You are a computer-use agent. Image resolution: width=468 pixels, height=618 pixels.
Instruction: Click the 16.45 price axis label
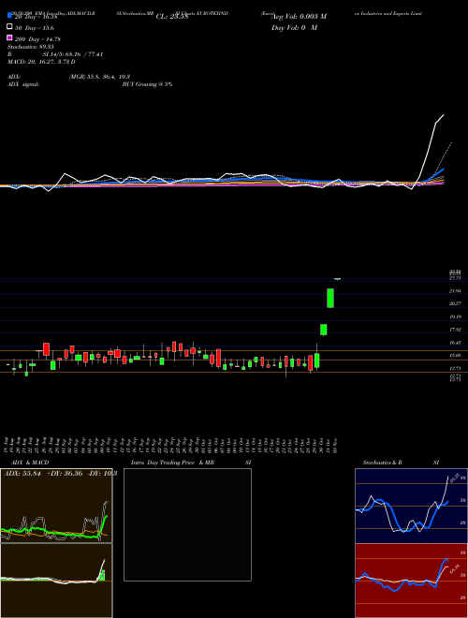click(x=455, y=343)
